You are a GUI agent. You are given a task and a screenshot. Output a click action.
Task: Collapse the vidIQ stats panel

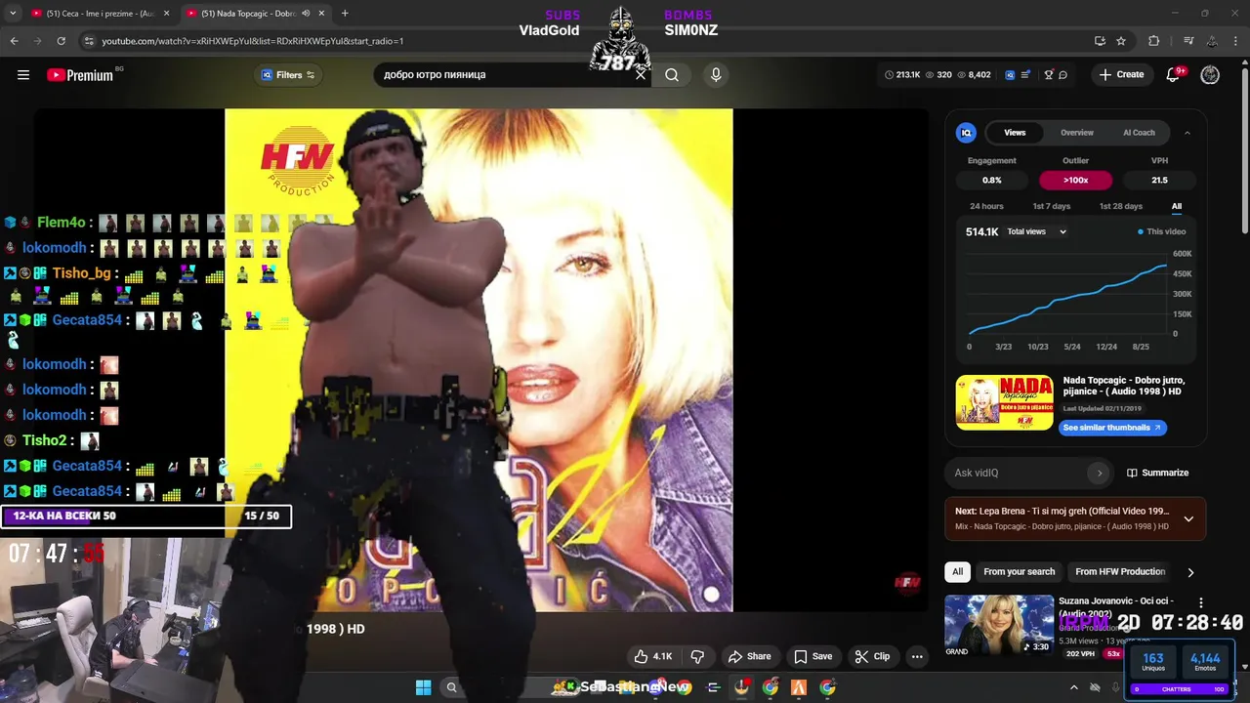click(x=1187, y=133)
